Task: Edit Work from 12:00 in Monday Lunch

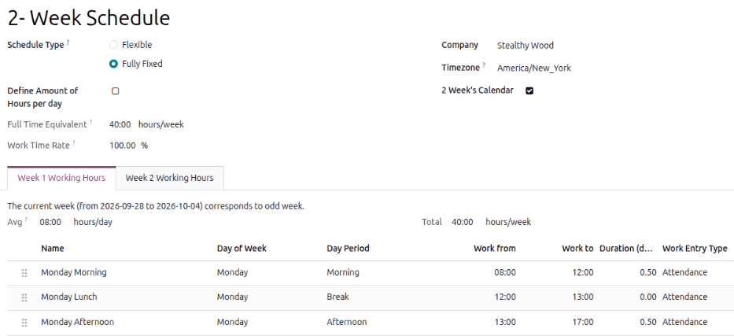Action: pos(505,297)
